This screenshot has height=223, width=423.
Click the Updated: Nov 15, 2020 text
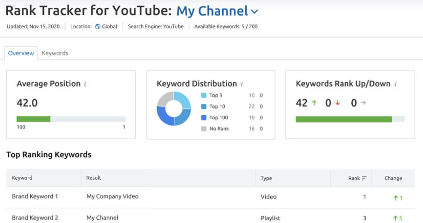33,26
